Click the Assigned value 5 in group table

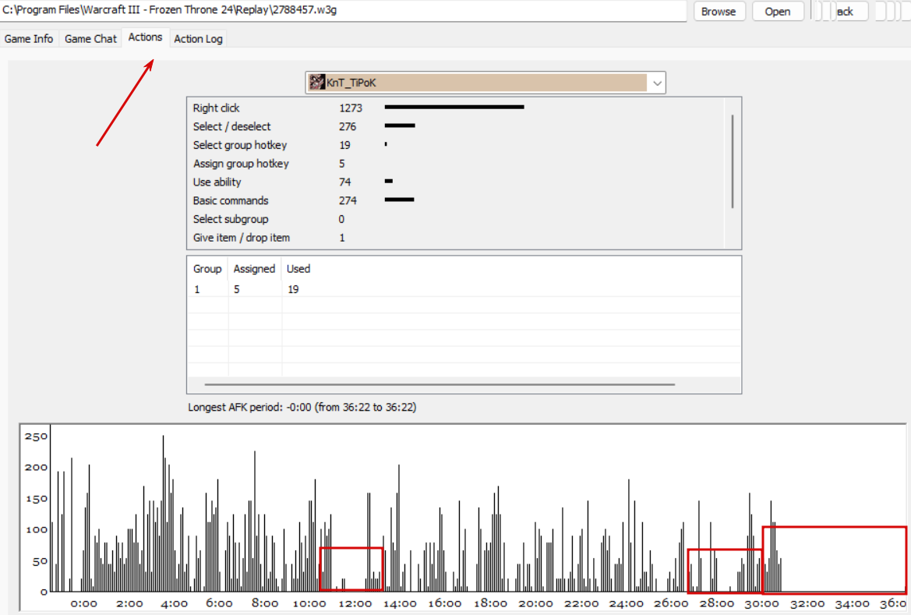pyautogui.click(x=236, y=289)
